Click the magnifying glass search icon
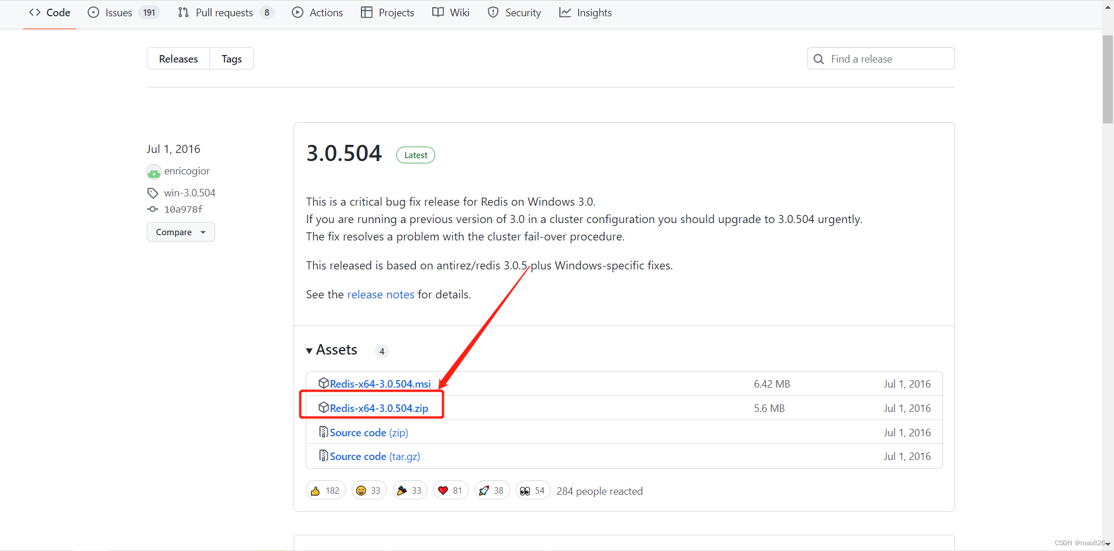 click(x=819, y=59)
